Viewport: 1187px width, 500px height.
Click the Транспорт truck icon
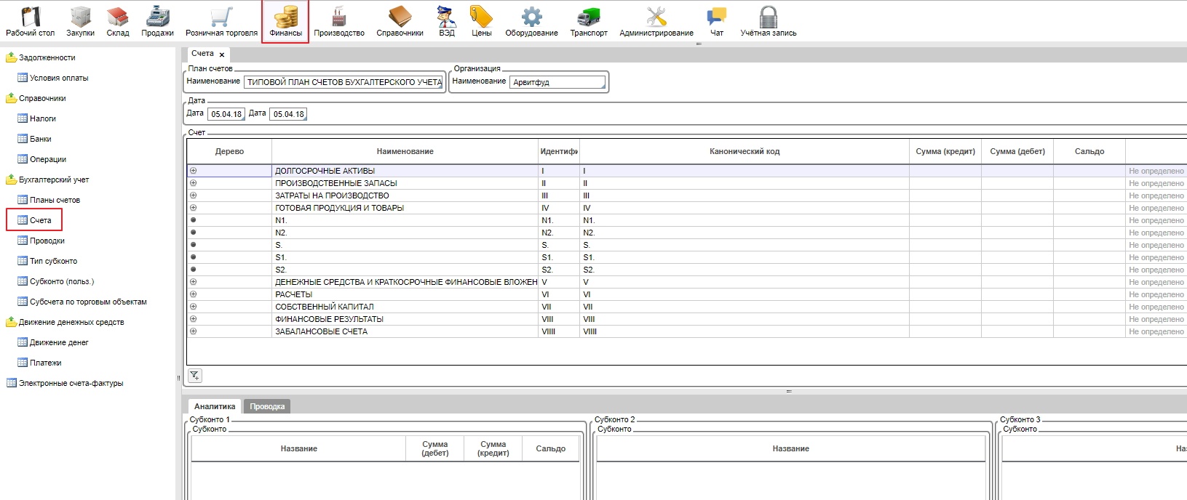588,17
